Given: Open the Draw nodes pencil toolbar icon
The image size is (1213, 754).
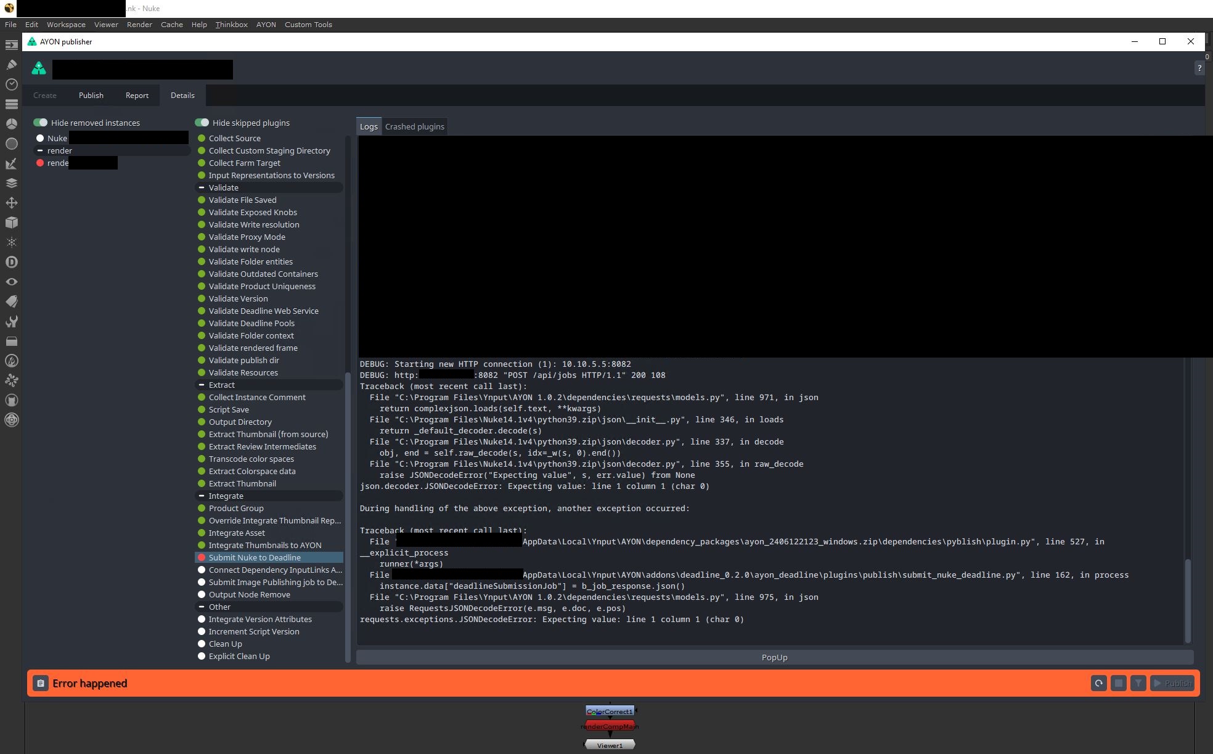Looking at the screenshot, I should coord(11,64).
